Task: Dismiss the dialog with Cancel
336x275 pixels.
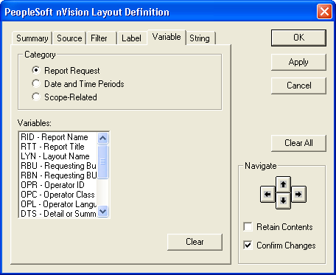Action: point(298,86)
